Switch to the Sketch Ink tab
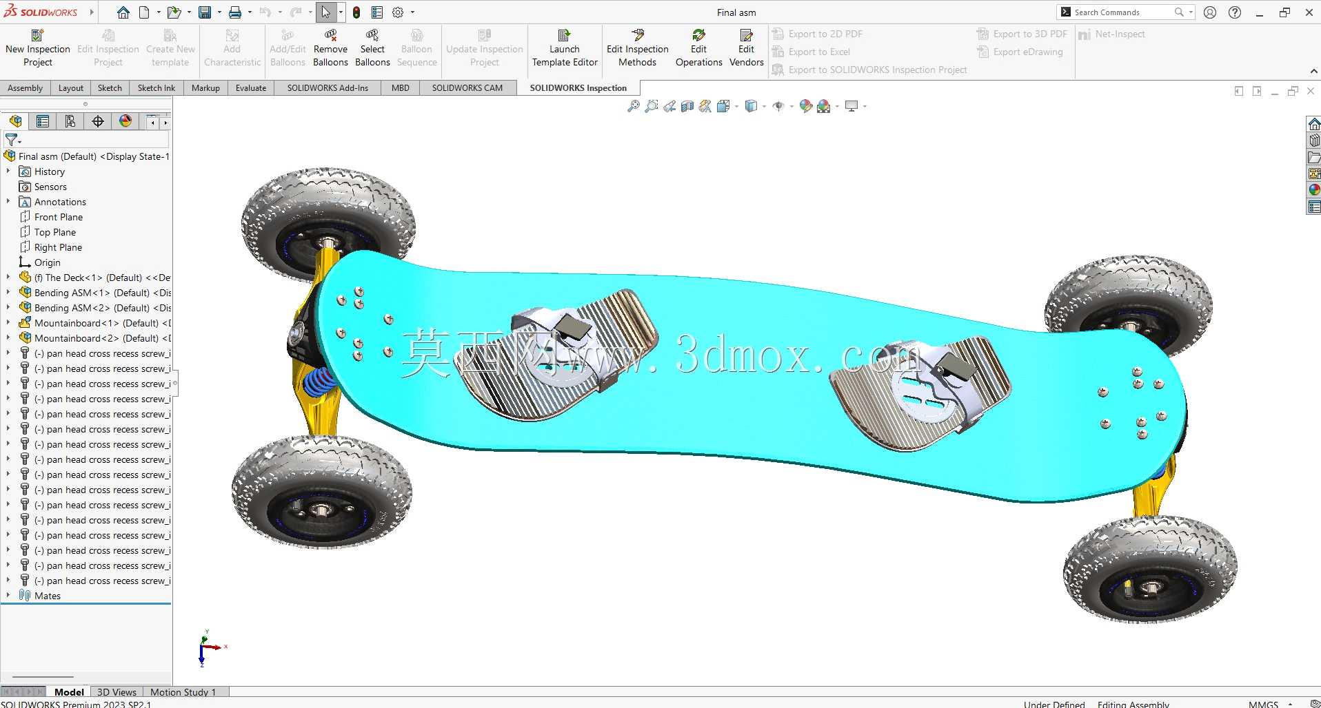1321x708 pixels. tap(157, 88)
